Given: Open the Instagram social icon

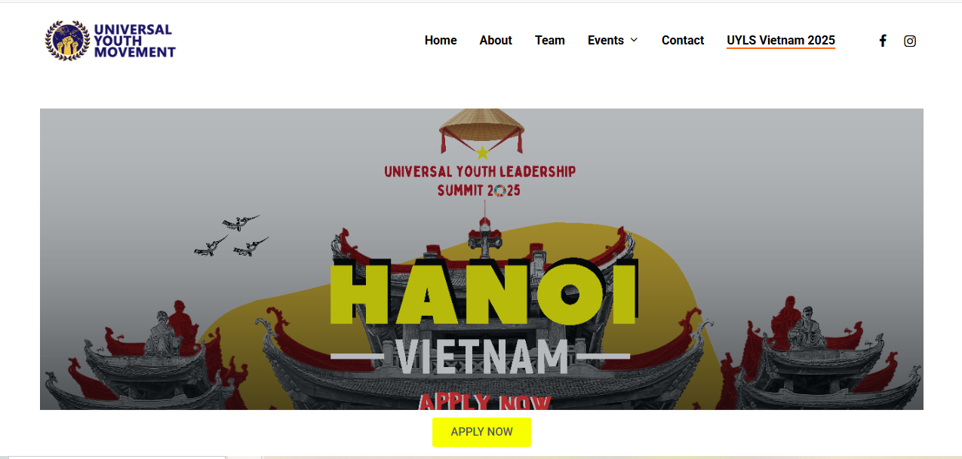Looking at the screenshot, I should click(x=910, y=41).
